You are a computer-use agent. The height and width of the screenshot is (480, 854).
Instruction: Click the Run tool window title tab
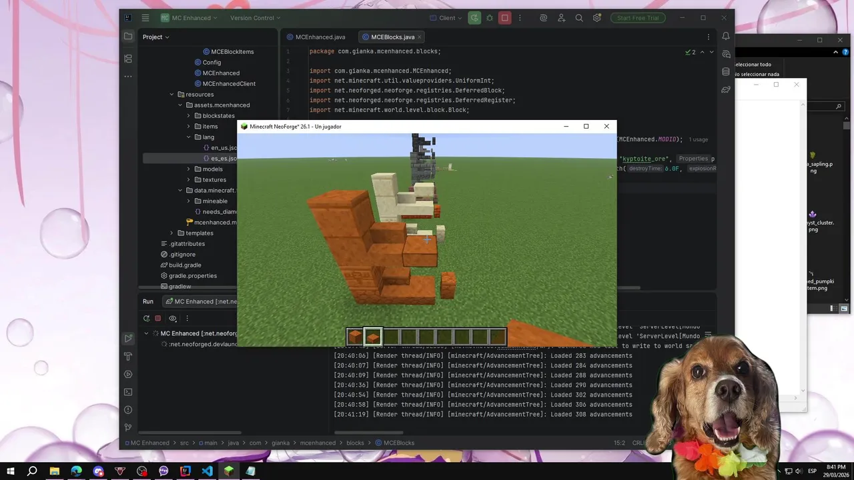tap(148, 301)
